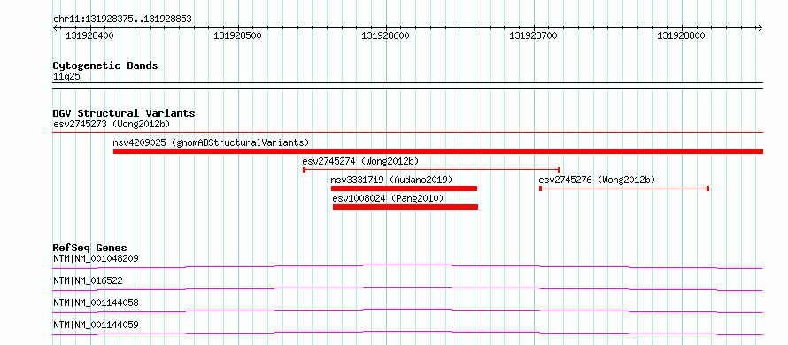The image size is (788, 345).
Task: Open the NTM|NM_001048209 gene label
Action: (x=96, y=259)
